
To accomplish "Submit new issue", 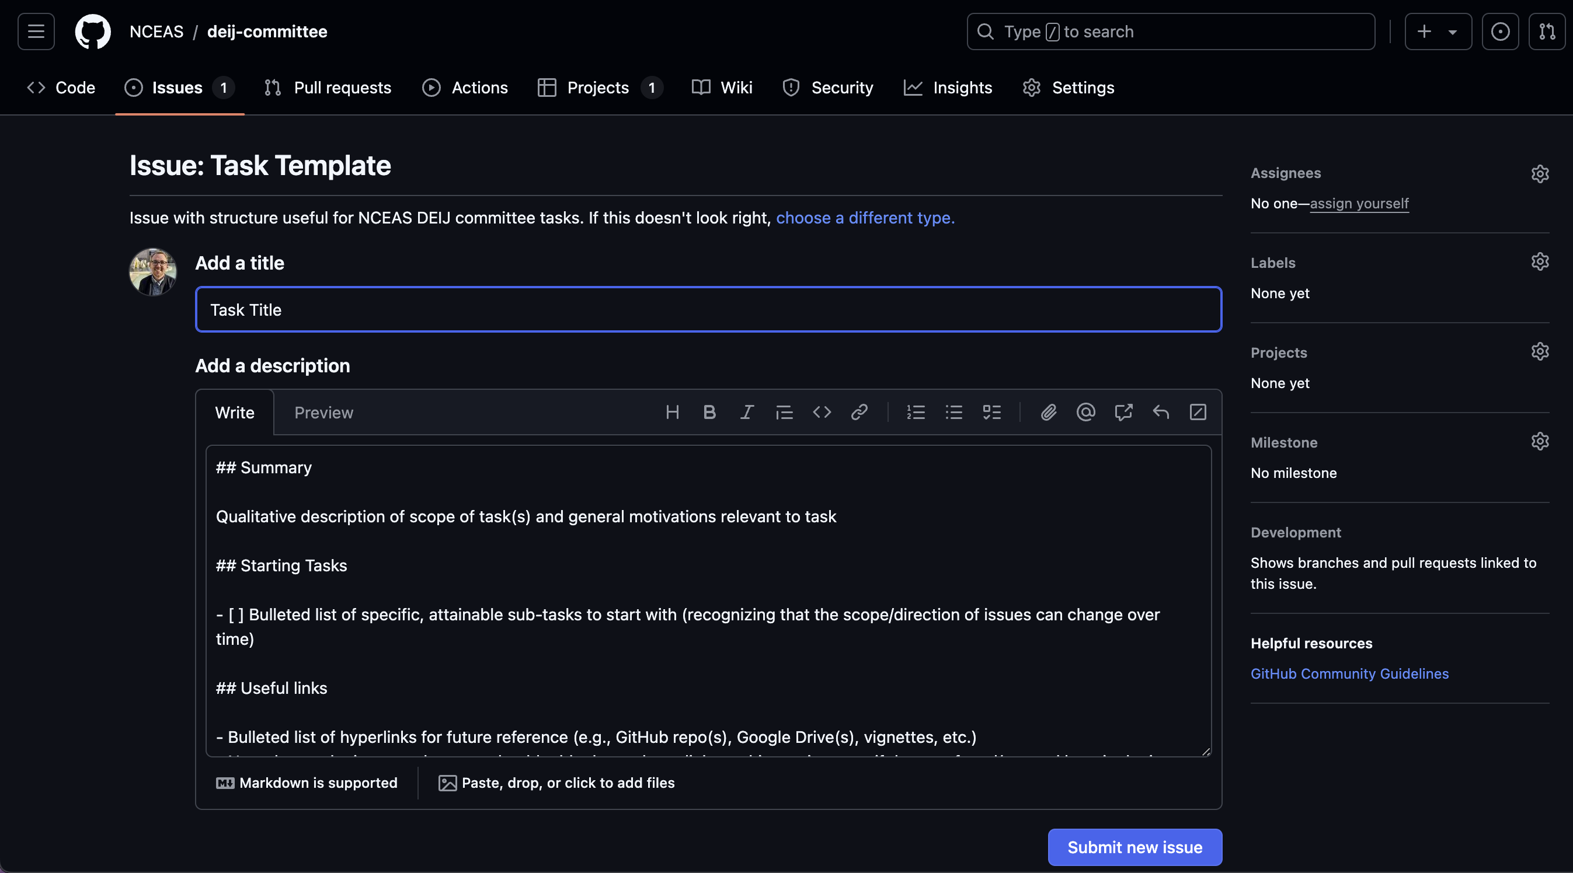I will pyautogui.click(x=1134, y=847).
